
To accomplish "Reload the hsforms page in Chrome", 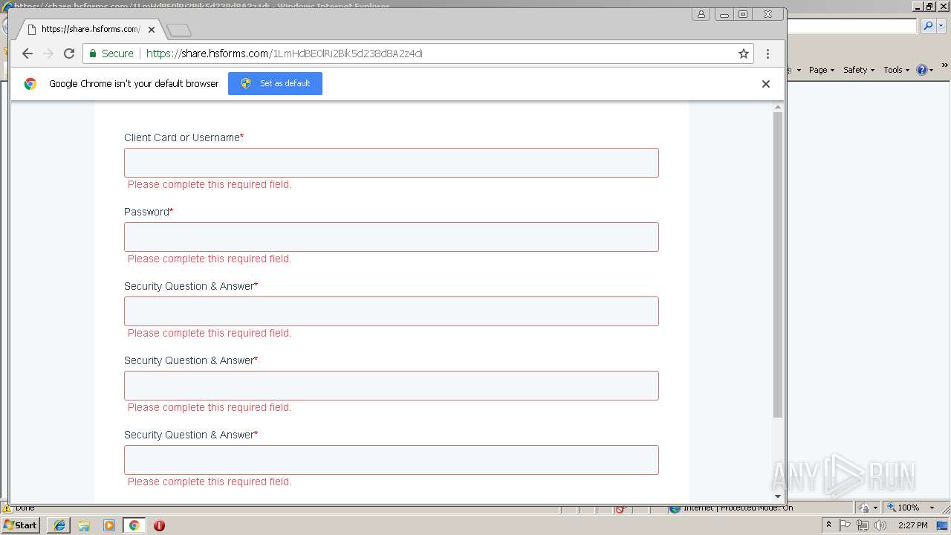I will click(69, 53).
